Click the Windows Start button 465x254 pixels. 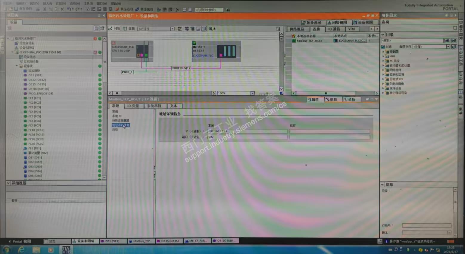(6, 250)
